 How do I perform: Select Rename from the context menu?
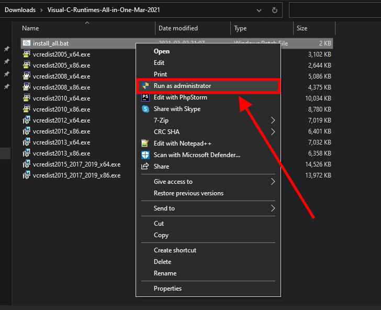click(165, 273)
